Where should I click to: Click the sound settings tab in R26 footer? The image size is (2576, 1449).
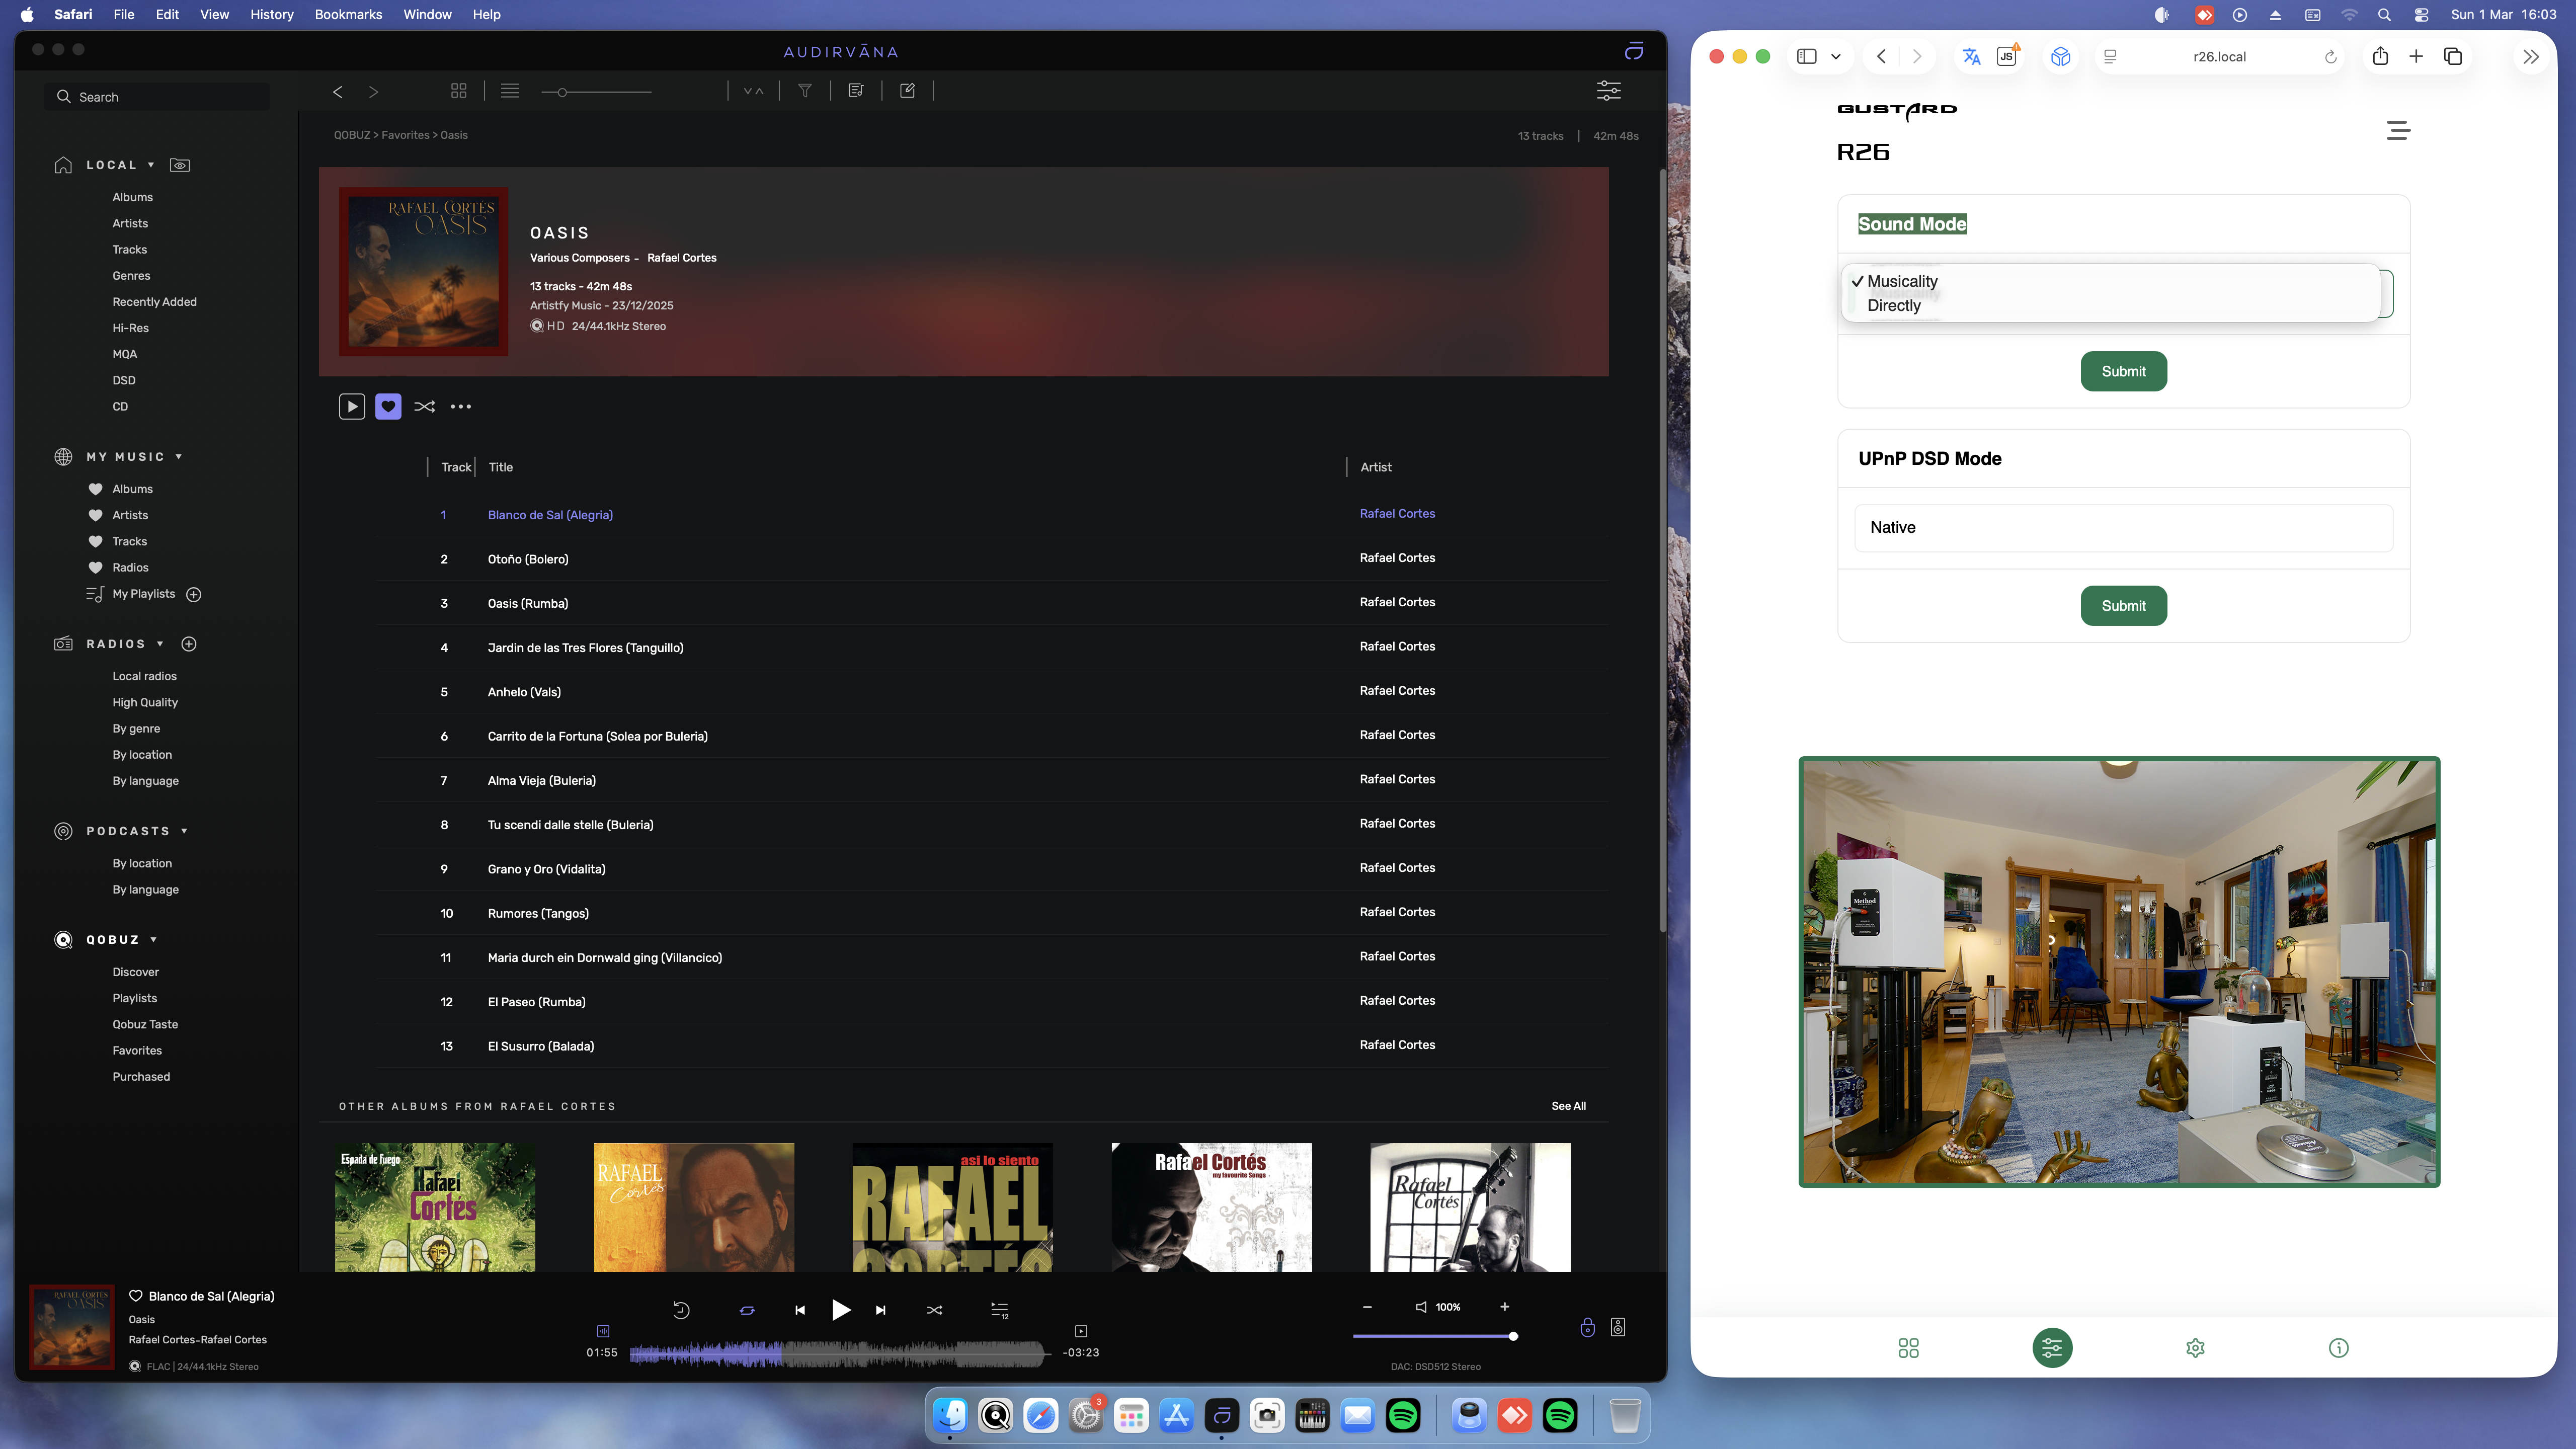pos(2052,1348)
